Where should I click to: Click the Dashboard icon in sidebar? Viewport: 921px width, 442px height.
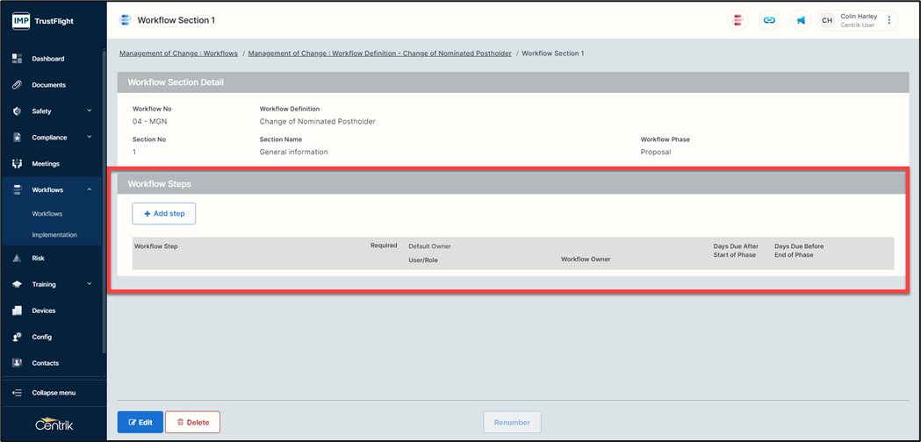coord(17,59)
